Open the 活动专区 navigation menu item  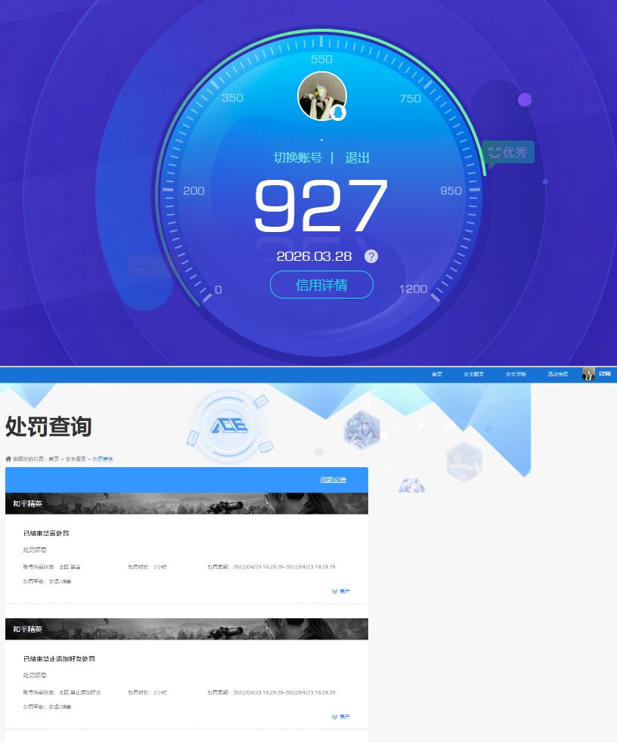556,373
